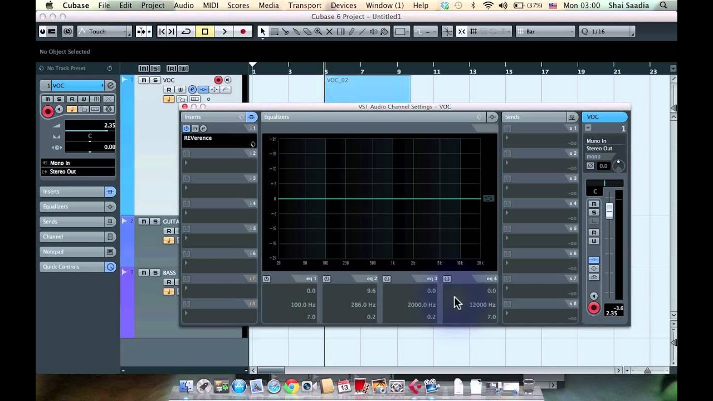Screen dimensions: 713x401
Task: Select the Erase tool
Action: 307,32
